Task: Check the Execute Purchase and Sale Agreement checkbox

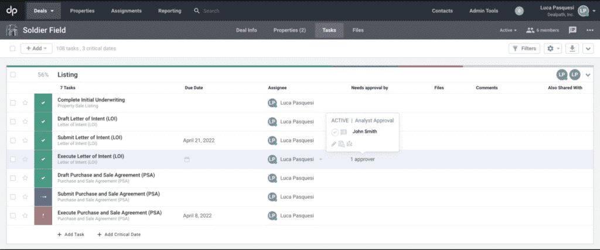Action: pos(13,215)
